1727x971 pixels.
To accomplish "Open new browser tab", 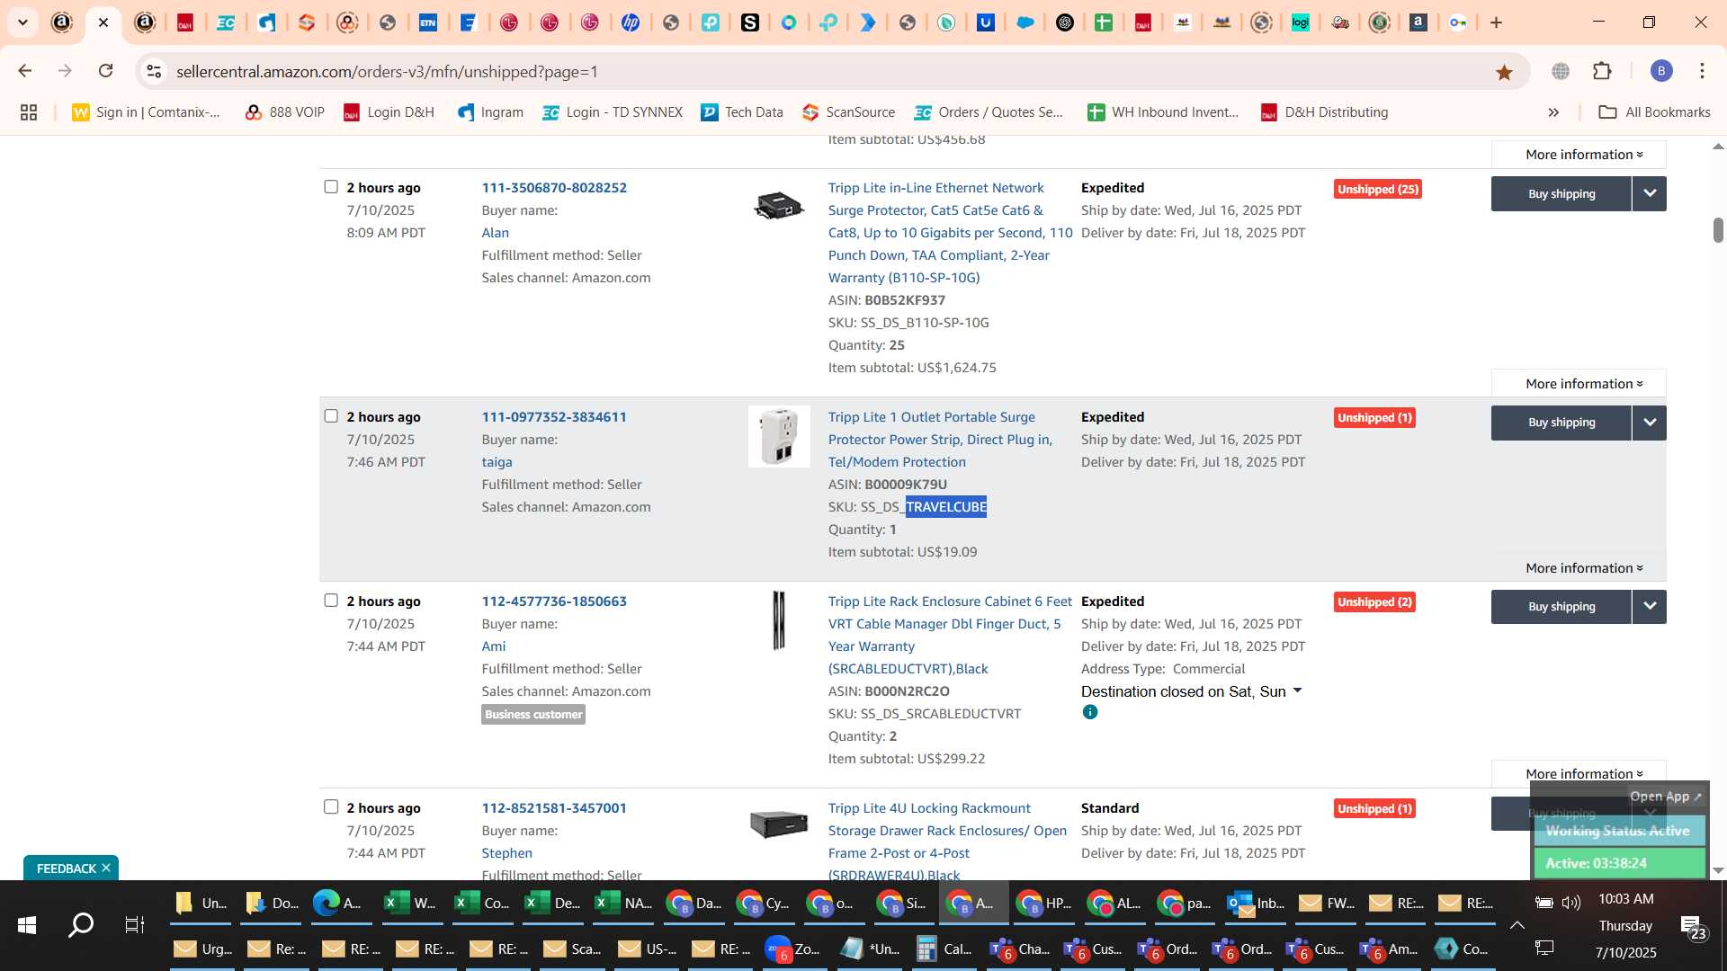I will pos(1497,22).
